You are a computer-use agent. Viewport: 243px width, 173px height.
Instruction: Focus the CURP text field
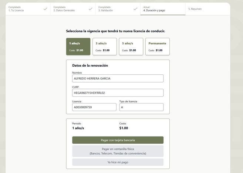(x=118, y=93)
